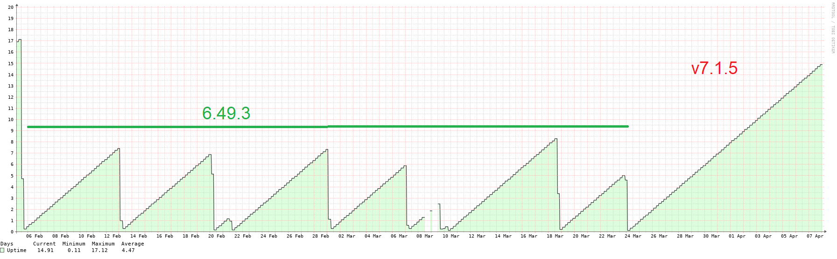Click the y-axis label 17

coord(11,41)
